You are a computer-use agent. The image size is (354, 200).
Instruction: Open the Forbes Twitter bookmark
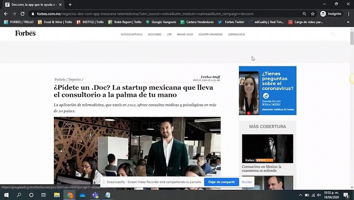(231, 22)
